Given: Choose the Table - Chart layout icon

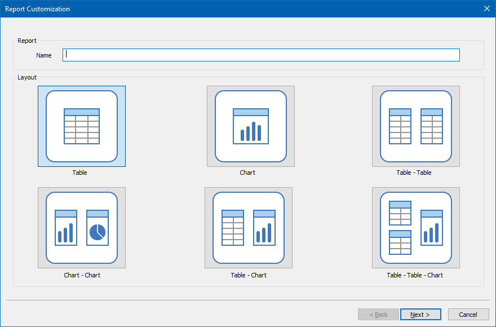Looking at the screenshot, I should [249, 228].
